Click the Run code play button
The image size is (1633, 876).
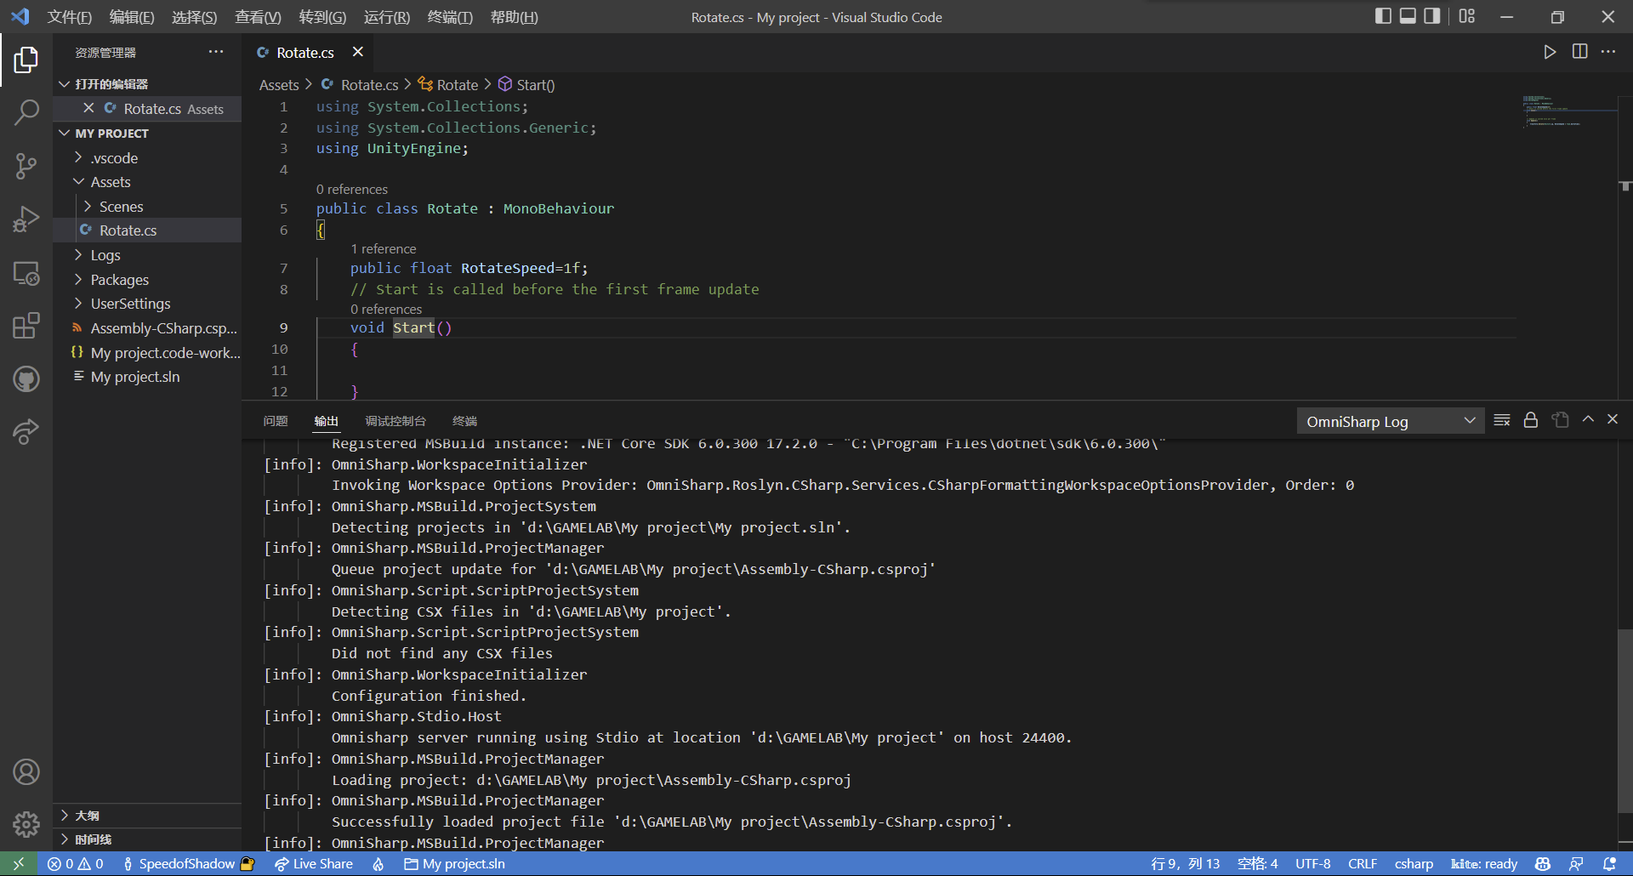(1550, 52)
